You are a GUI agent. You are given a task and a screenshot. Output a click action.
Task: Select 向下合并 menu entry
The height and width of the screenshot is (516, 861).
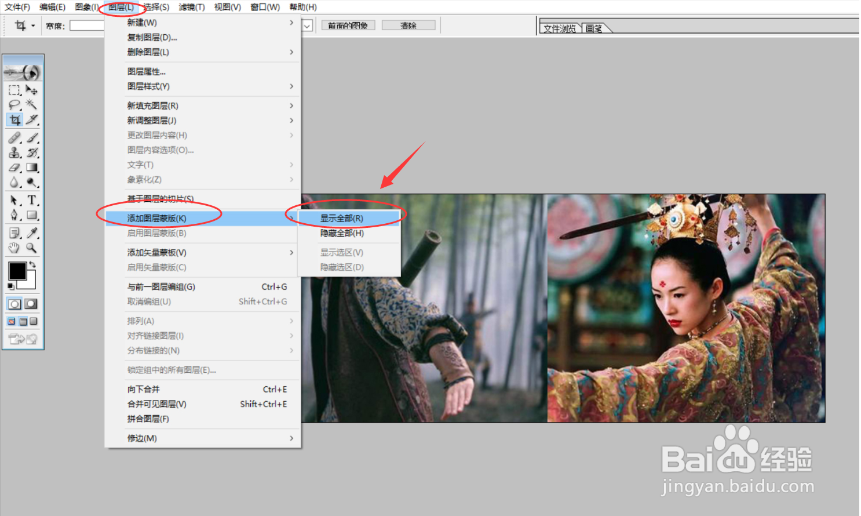tap(203, 390)
